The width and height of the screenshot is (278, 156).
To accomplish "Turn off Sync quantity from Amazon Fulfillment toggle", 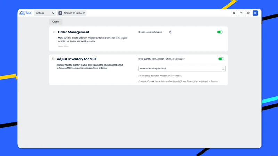I will 221,59.
